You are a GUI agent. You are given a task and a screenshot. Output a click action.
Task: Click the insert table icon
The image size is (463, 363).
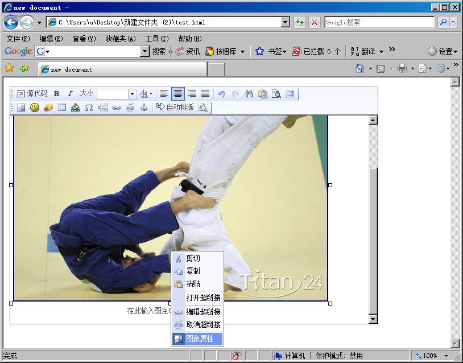tap(62, 108)
